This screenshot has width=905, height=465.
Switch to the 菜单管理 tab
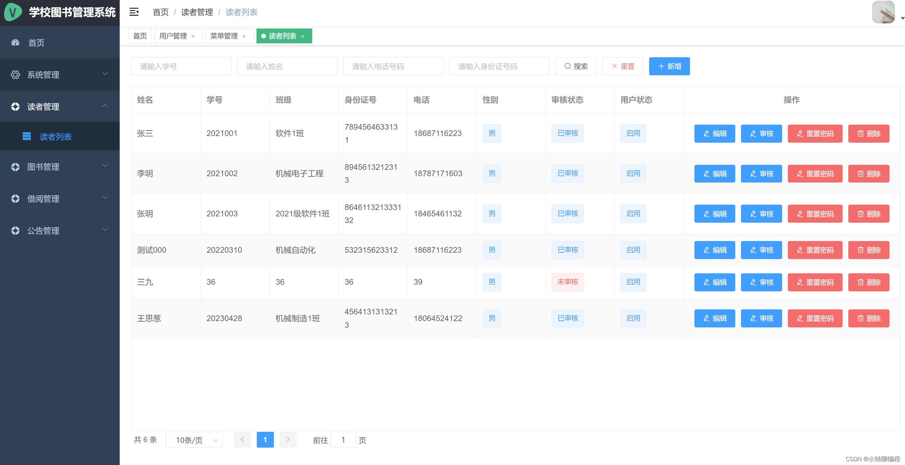tap(224, 36)
